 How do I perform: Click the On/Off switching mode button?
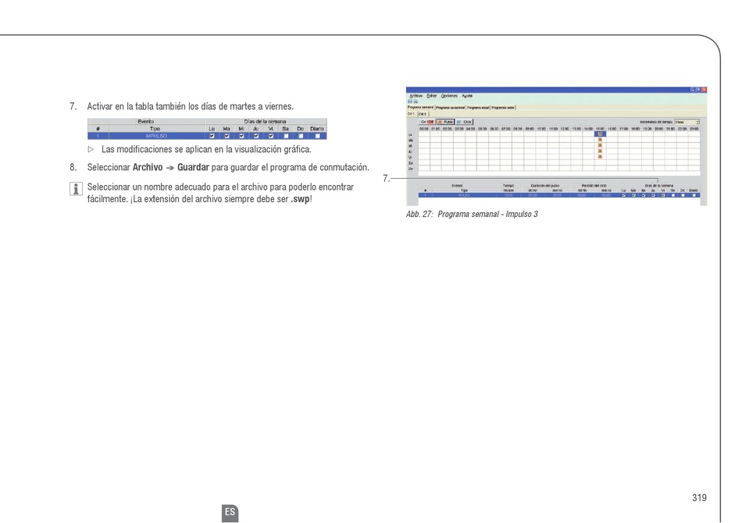[x=426, y=122]
